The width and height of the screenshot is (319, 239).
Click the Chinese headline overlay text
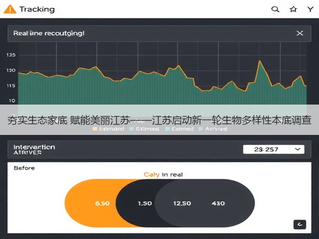click(x=159, y=120)
